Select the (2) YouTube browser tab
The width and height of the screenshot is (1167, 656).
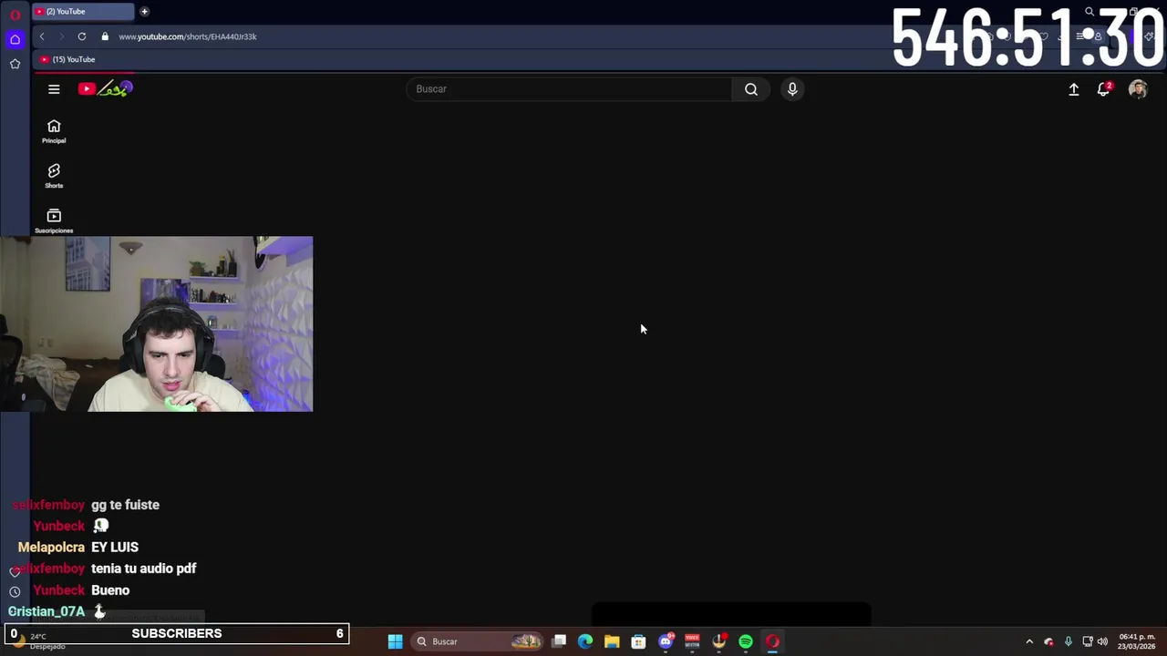coord(82,11)
